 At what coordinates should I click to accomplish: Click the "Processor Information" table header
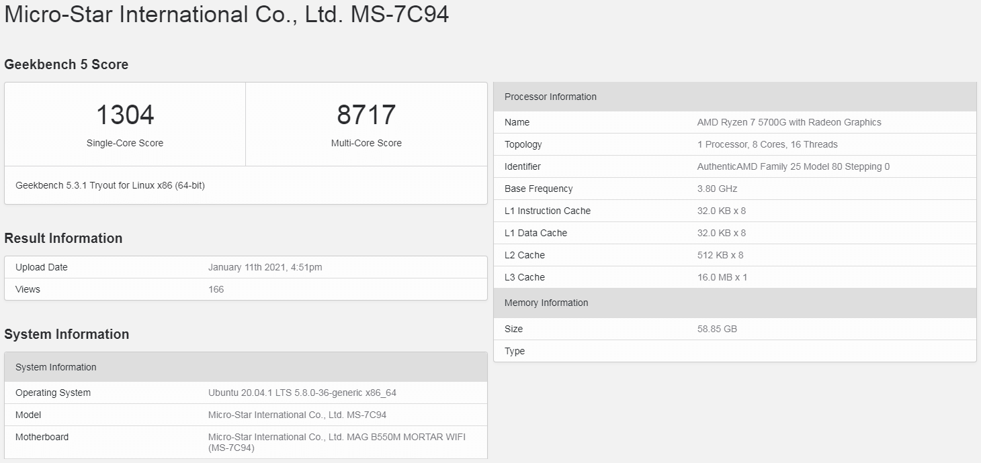(x=735, y=97)
